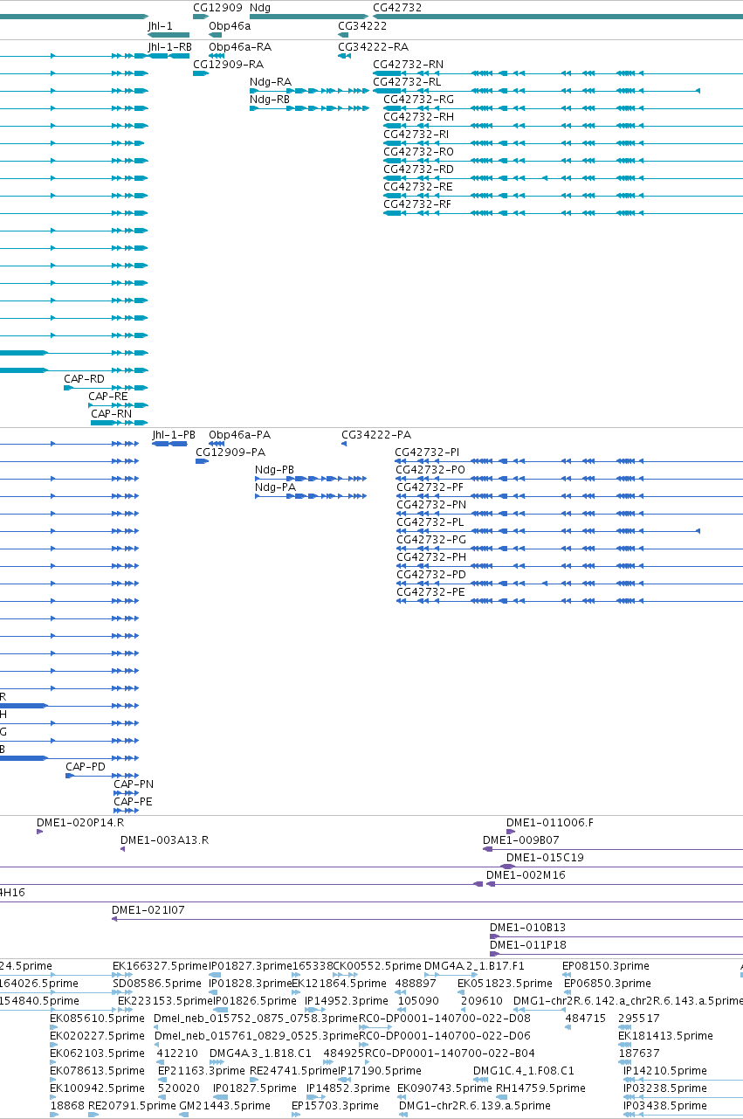Click the Jhl-1 gene arrow glyph
Viewport: 743px width, 1119px height.
coord(169,35)
